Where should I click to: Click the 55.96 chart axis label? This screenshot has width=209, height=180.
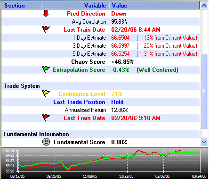point(10,171)
